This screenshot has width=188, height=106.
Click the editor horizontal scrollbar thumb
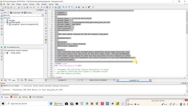(x=56, y=77)
